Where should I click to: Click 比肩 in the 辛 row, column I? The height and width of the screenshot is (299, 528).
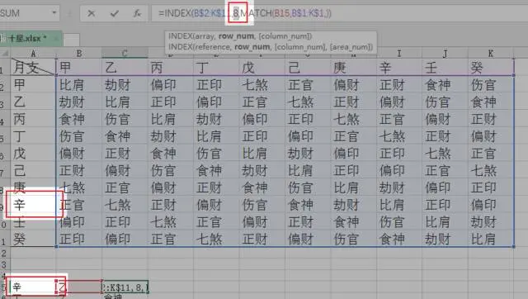coord(399,205)
